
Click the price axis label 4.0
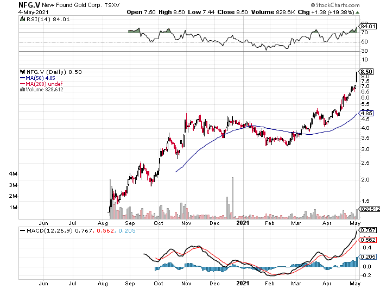click(x=365, y=128)
